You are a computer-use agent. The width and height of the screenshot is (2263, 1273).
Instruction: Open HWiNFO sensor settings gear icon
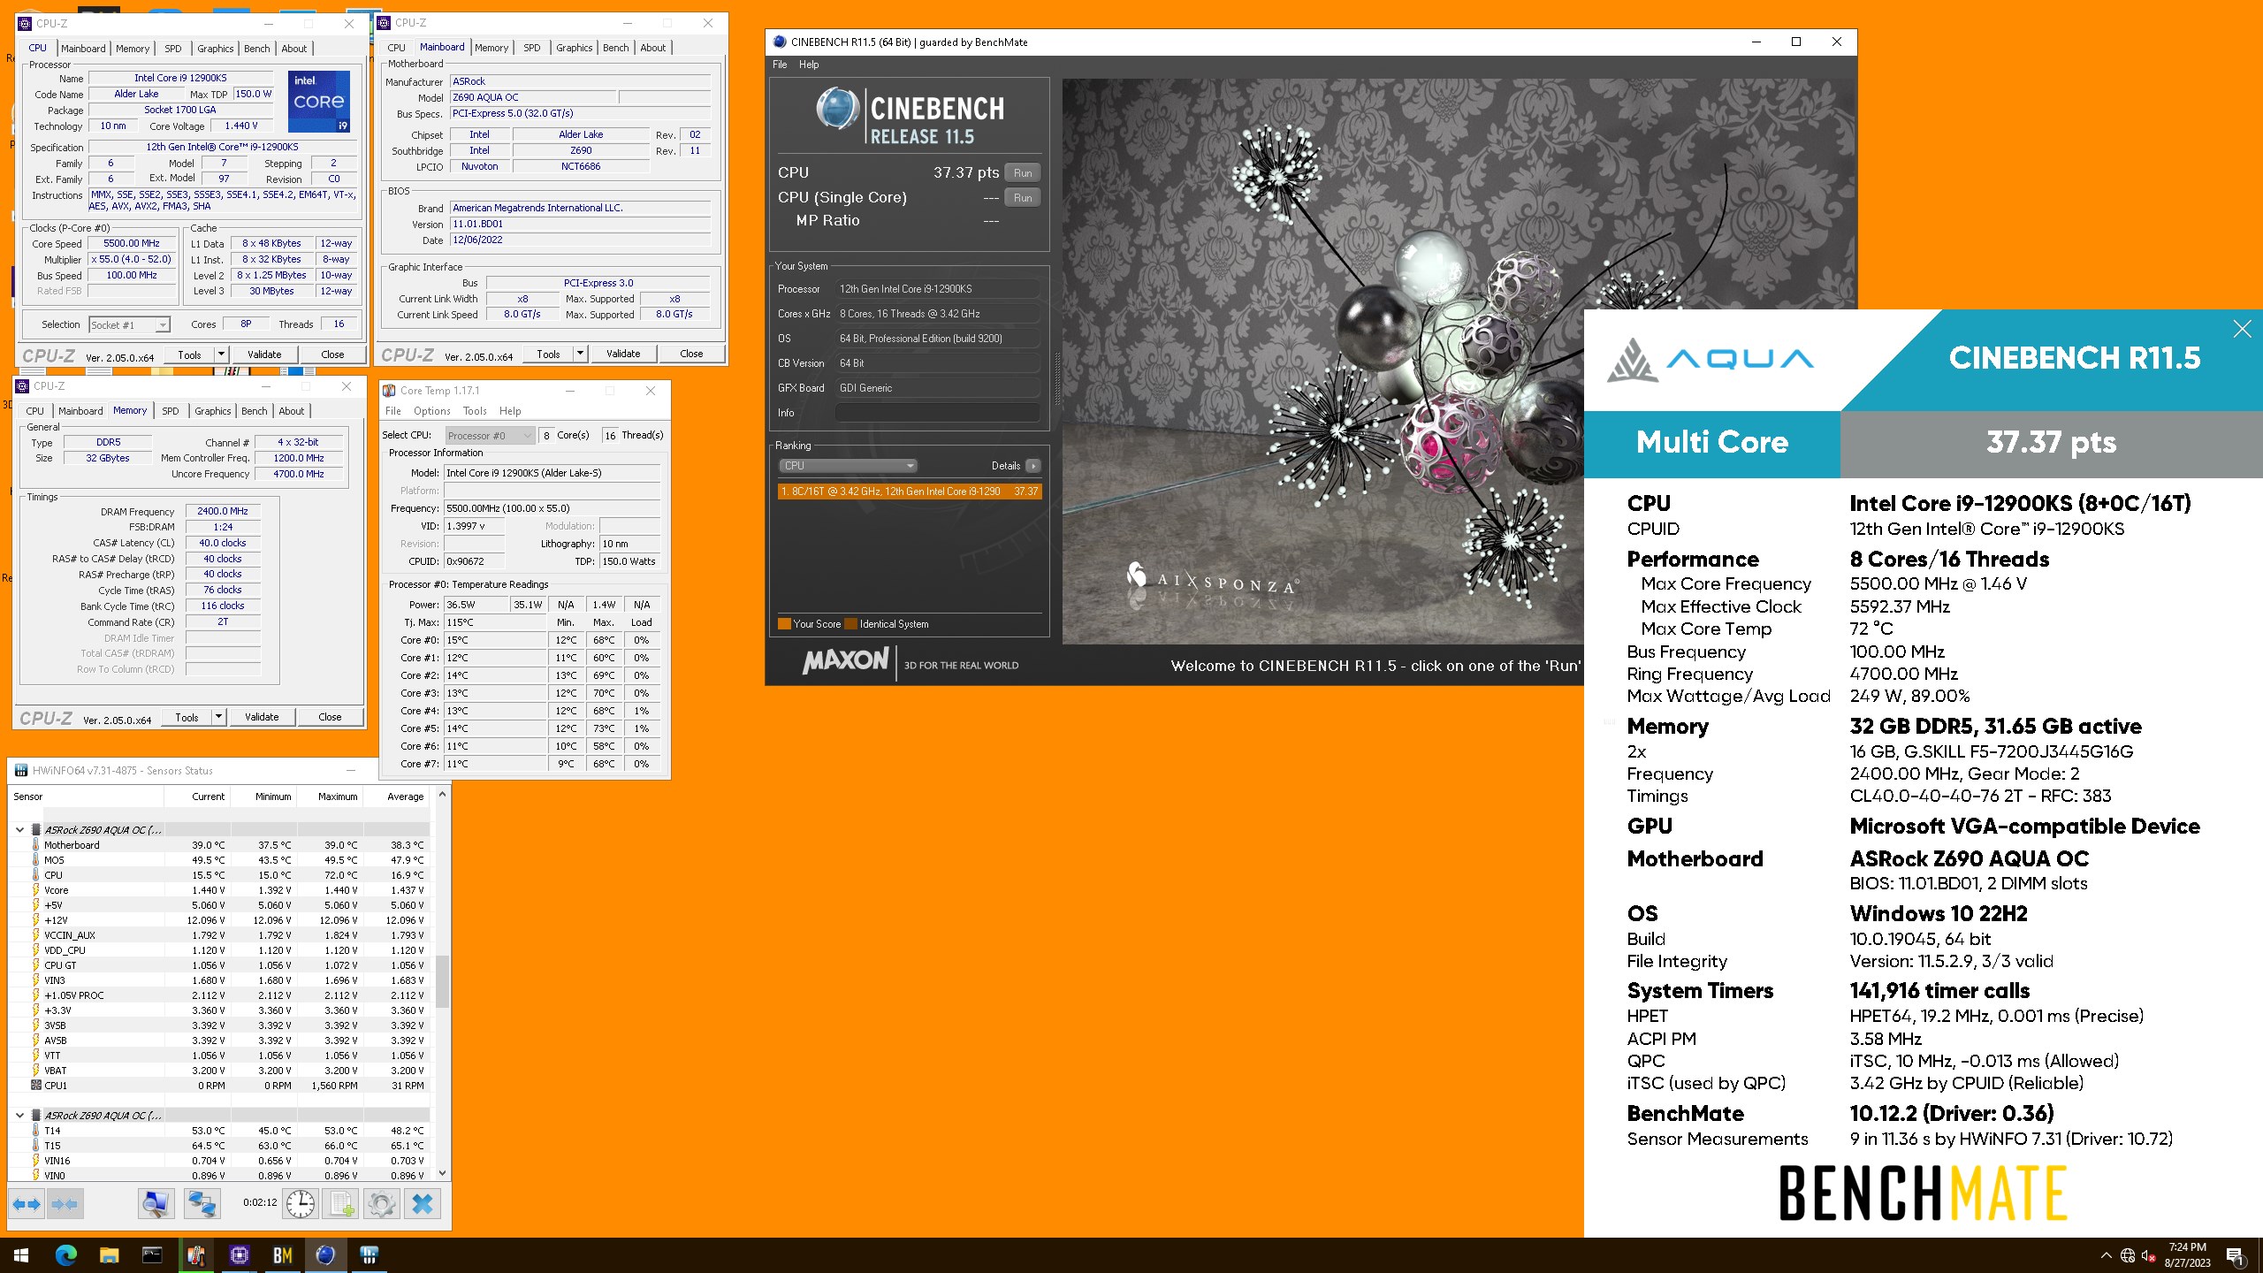pyautogui.click(x=382, y=1204)
